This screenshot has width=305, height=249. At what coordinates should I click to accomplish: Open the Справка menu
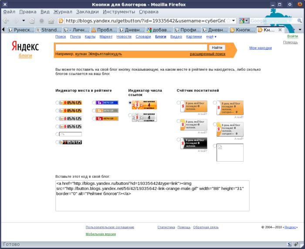(x=149, y=12)
